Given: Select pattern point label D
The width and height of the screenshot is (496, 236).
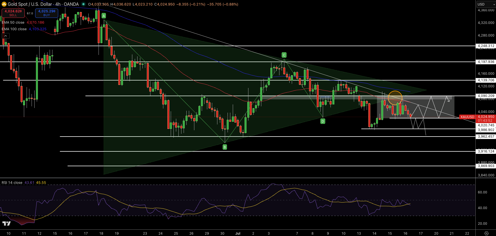Looking at the screenshot, I should point(323,121).
